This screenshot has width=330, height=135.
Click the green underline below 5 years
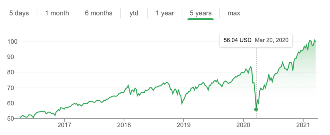[x=200, y=19]
